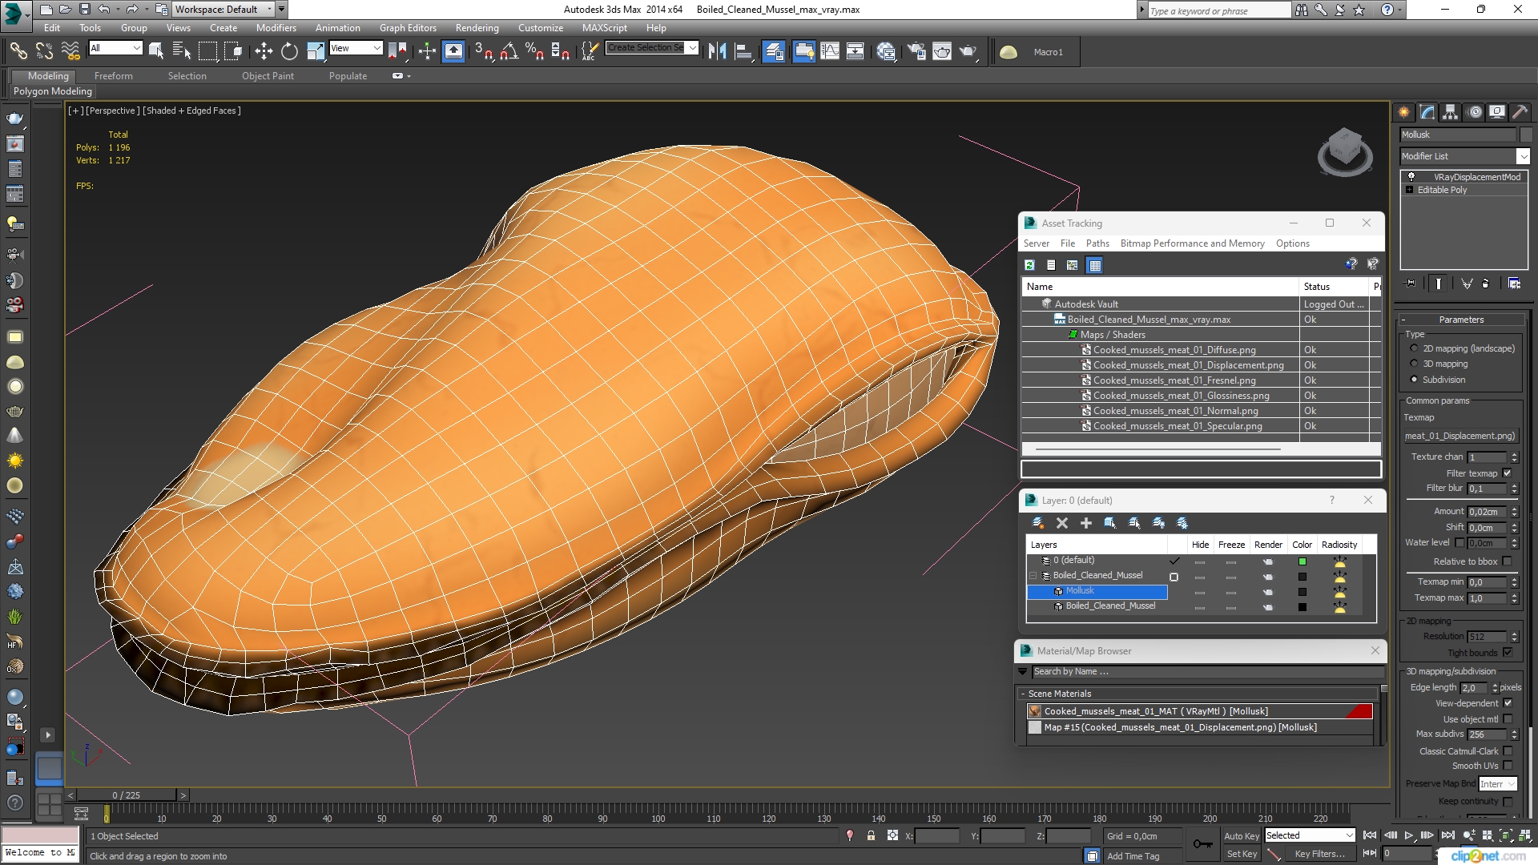Open the key filter Selected dropdown
Screen dimensions: 1538x865
(1310, 835)
